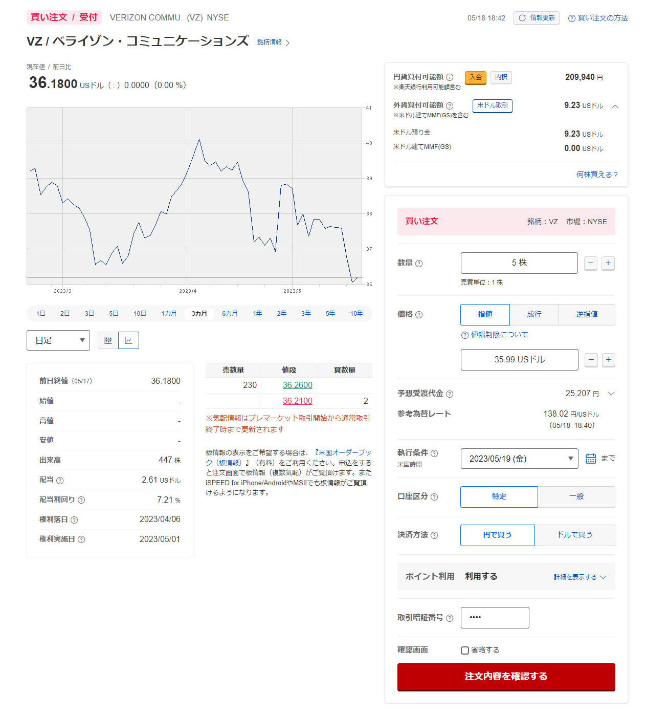646x716 pixels.
Task: Select the 6カ月 chart period tab
Action: (230, 314)
